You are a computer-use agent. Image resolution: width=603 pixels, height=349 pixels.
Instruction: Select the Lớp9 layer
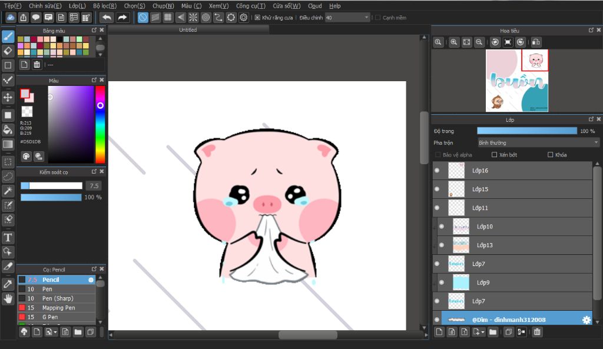pos(515,282)
